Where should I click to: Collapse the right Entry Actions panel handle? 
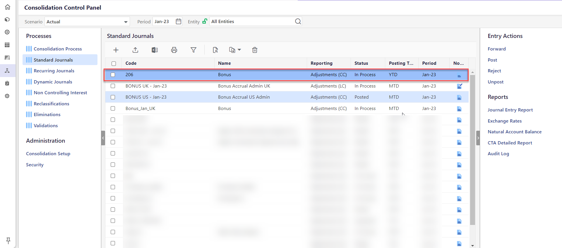point(478,138)
